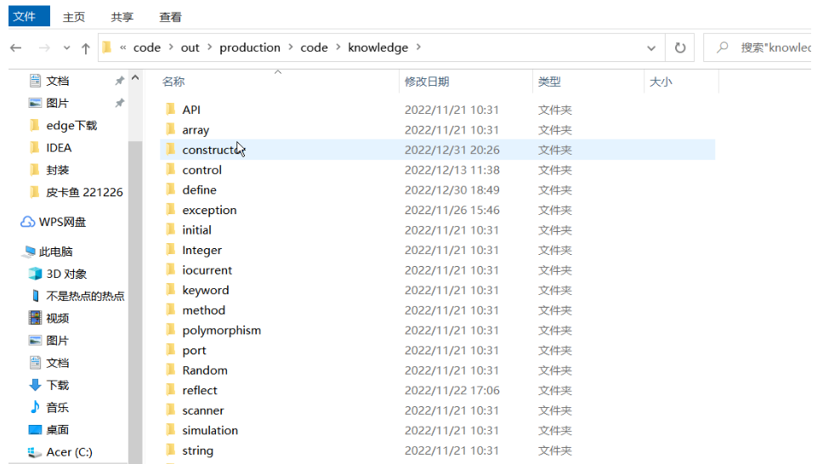Open 皮卡鱼 221226 sidebar folder
The height and width of the screenshot is (464, 829).
click(x=84, y=192)
